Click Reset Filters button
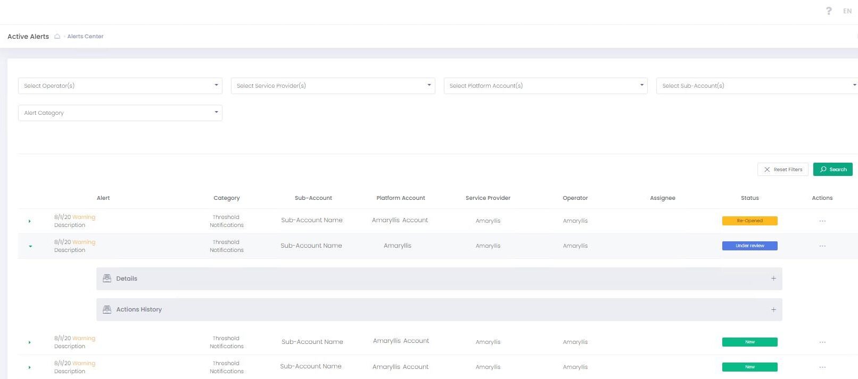This screenshot has width=858, height=379. coord(782,170)
